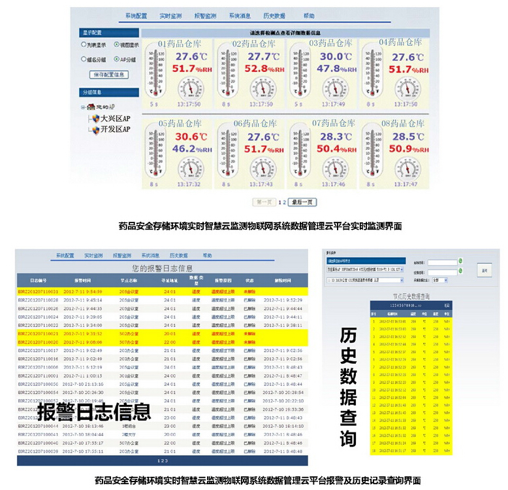Screen dimensions: 508x490
Task: Select the 视图显示 radio button
Action: pyautogui.click(x=116, y=44)
